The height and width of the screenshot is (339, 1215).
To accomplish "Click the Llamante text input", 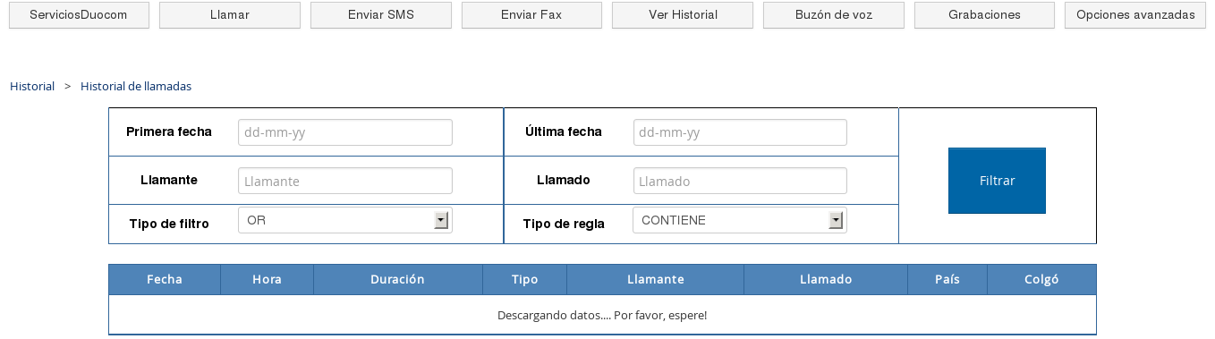I will [345, 181].
